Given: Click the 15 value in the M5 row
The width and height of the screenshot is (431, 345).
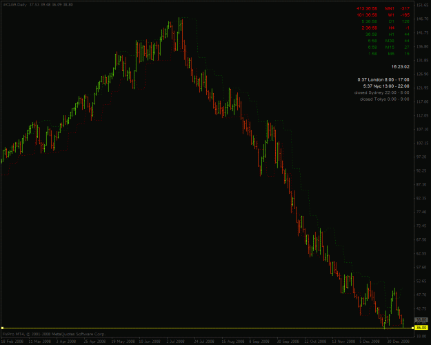Looking at the screenshot, I should [407, 54].
